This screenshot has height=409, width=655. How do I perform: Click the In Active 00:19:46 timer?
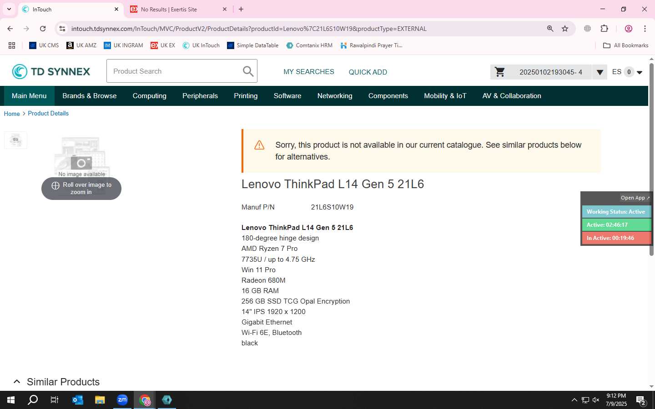point(616,238)
